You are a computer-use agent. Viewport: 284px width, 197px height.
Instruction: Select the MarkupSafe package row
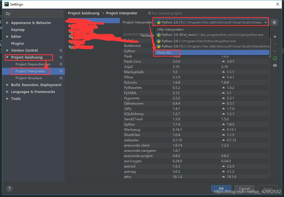pos(196,72)
